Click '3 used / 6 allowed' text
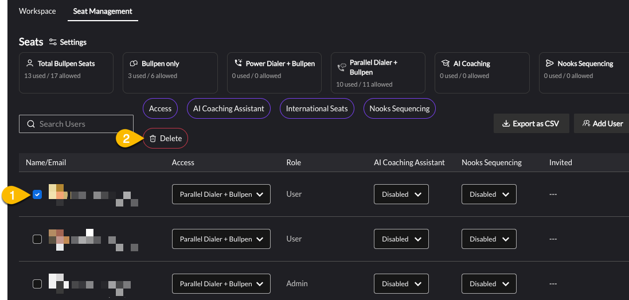This screenshot has height=300, width=629. click(154, 76)
